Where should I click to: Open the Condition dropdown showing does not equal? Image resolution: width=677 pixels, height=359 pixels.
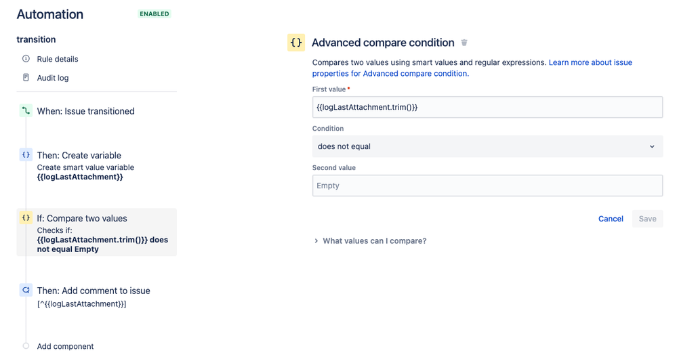click(x=487, y=146)
